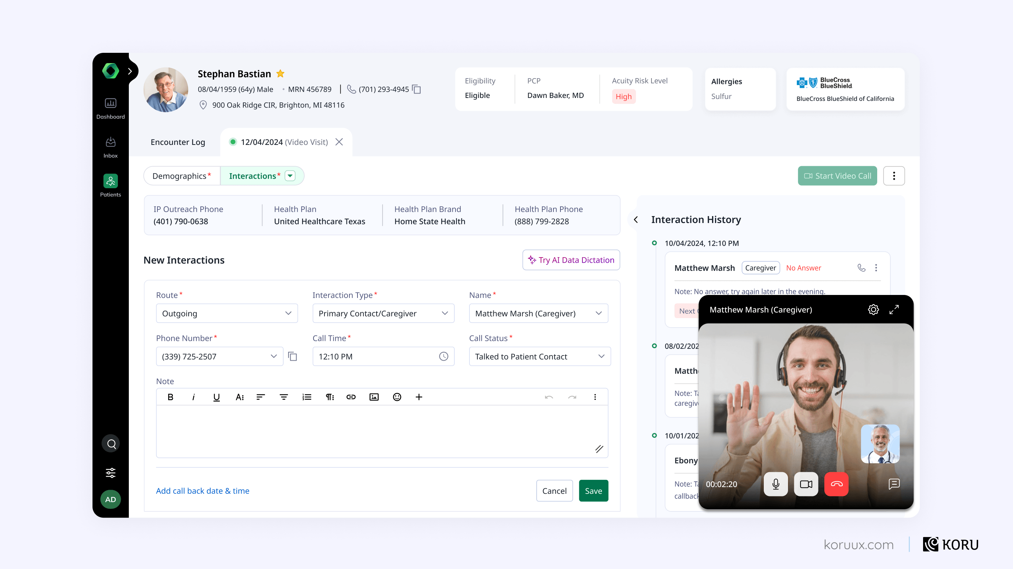Image resolution: width=1013 pixels, height=569 pixels.
Task: Click inside the Note text area
Action: pyautogui.click(x=382, y=430)
